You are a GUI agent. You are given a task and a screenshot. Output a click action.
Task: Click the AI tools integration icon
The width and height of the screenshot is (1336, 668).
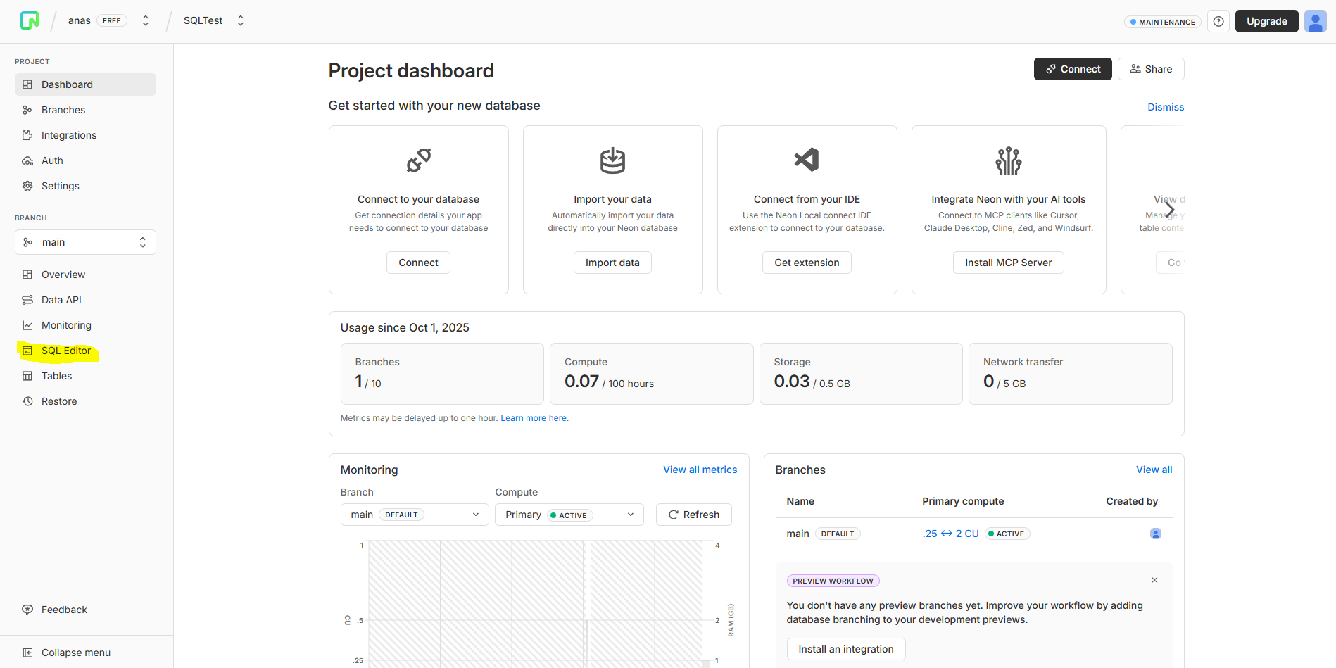click(x=1009, y=160)
